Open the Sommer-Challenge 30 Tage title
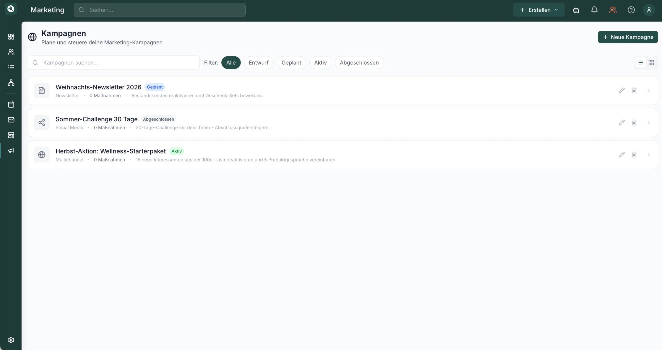 tap(97, 119)
